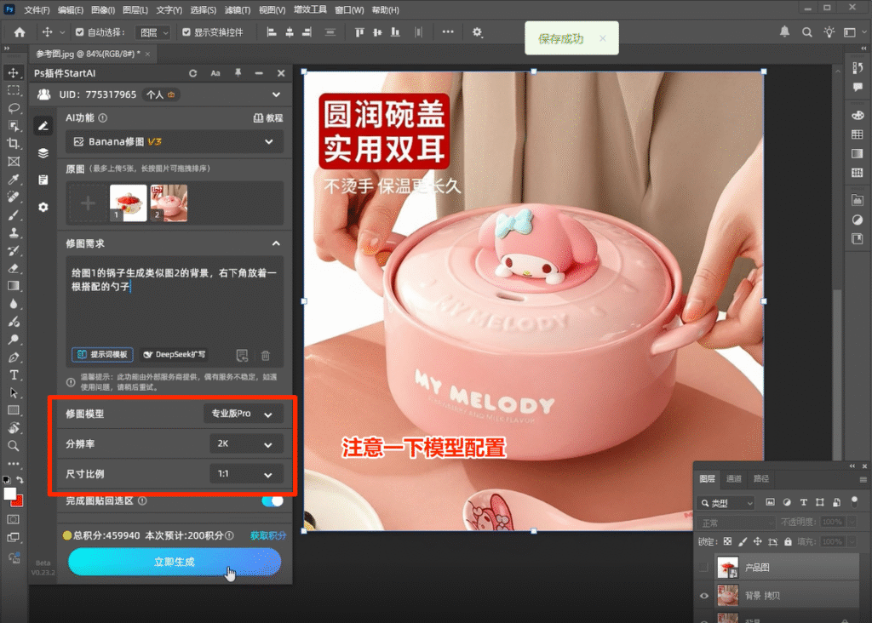Toggle lock transparent pixels icon

click(727, 541)
